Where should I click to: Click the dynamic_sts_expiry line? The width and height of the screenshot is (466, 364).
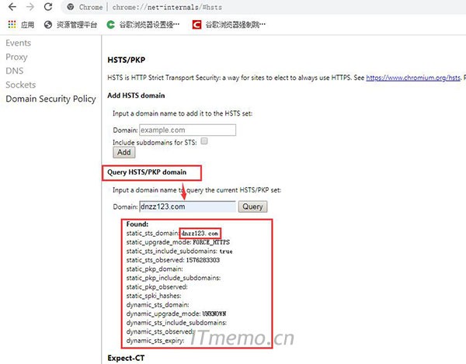155,341
